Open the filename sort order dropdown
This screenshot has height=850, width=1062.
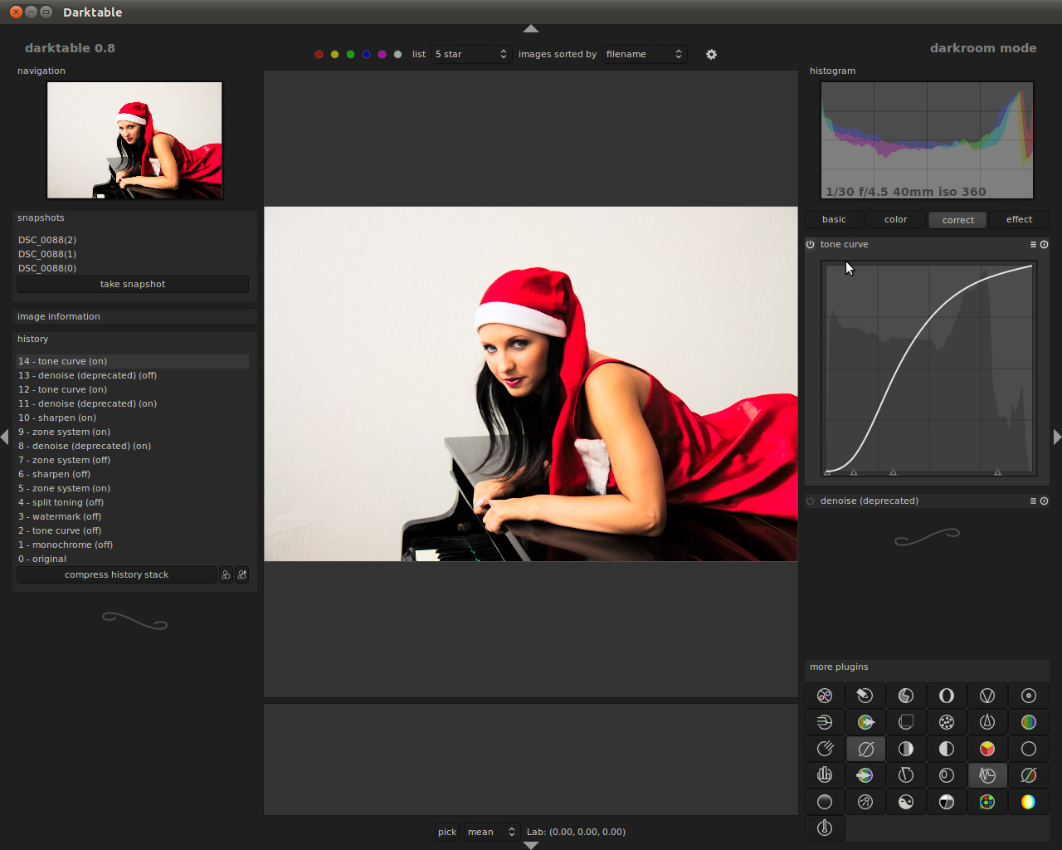coord(644,55)
